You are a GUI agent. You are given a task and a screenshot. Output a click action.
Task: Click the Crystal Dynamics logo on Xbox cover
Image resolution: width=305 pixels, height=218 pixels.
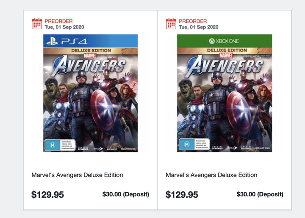[x=216, y=149]
